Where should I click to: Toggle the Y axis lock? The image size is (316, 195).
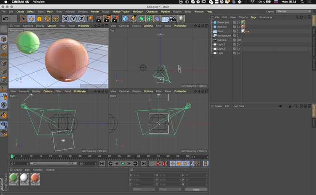point(74,19)
